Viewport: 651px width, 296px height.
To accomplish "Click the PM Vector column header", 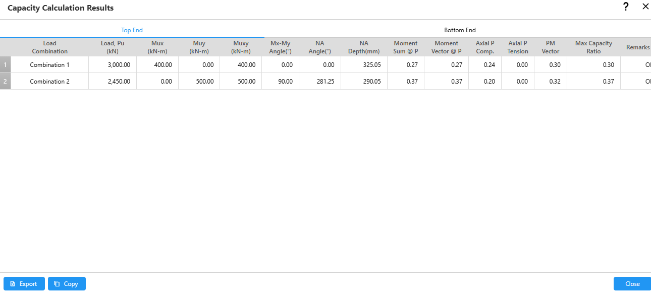I will [550, 47].
